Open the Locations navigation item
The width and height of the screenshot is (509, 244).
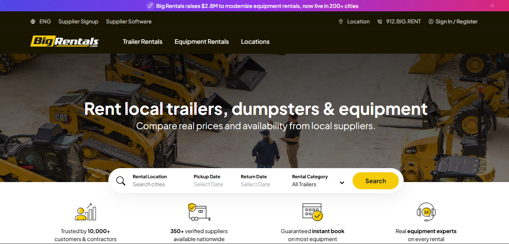tap(255, 42)
